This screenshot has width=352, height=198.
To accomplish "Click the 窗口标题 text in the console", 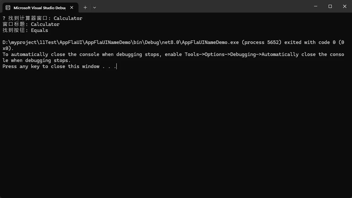I will tap(14, 24).
